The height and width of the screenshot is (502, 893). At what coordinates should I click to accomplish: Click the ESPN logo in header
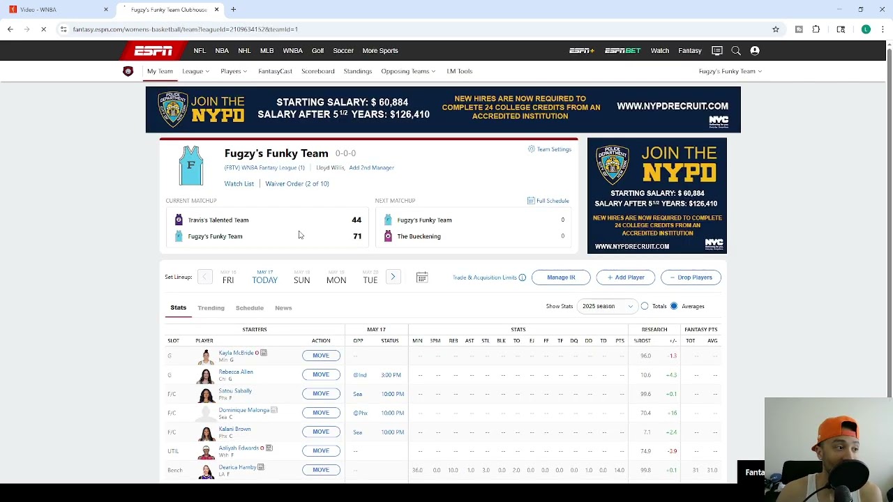point(153,50)
